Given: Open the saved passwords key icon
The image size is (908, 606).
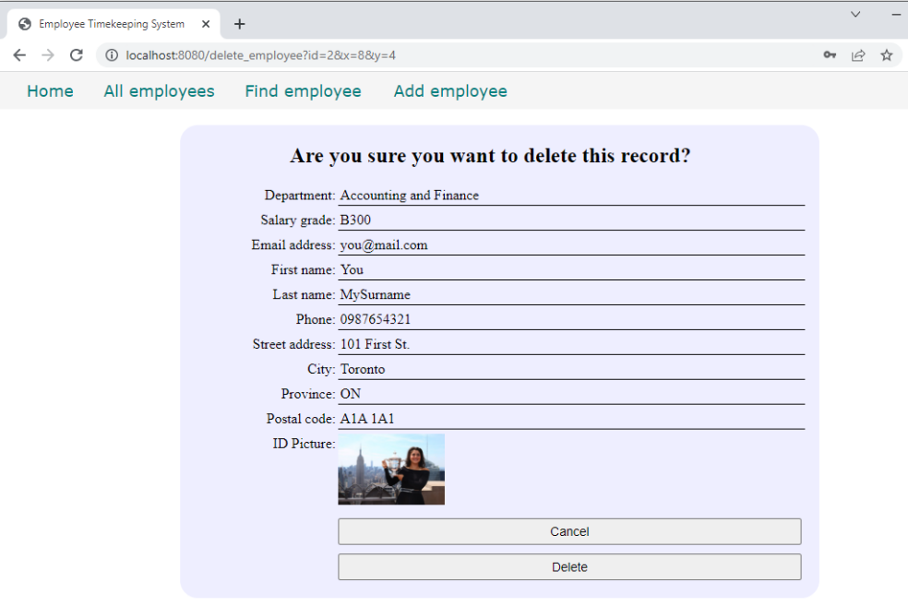Looking at the screenshot, I should pos(830,55).
